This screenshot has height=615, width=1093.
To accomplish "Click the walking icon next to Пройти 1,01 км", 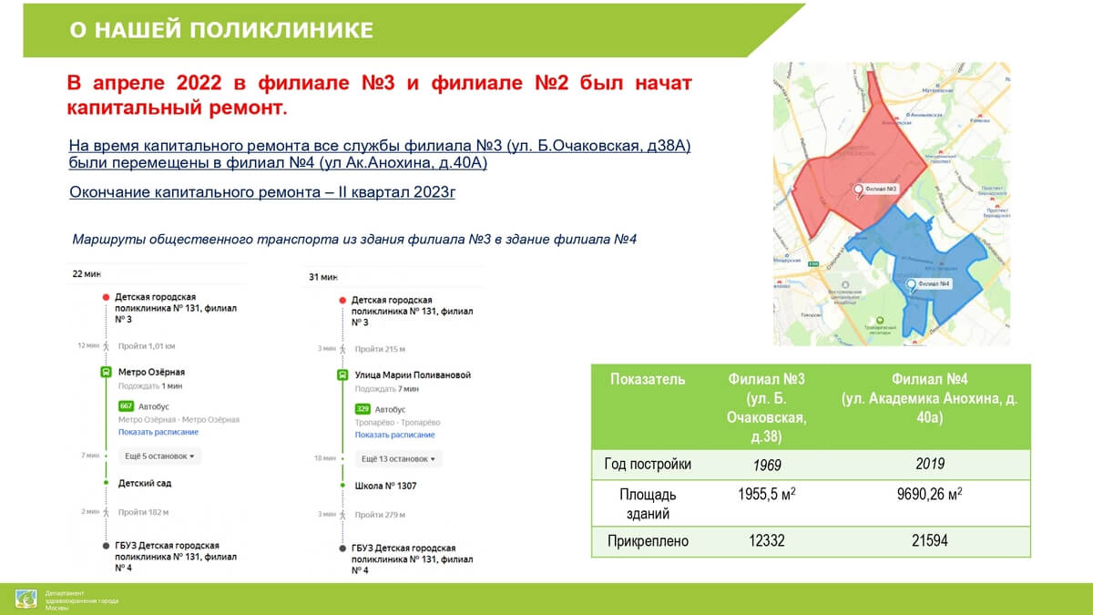I will (x=107, y=346).
